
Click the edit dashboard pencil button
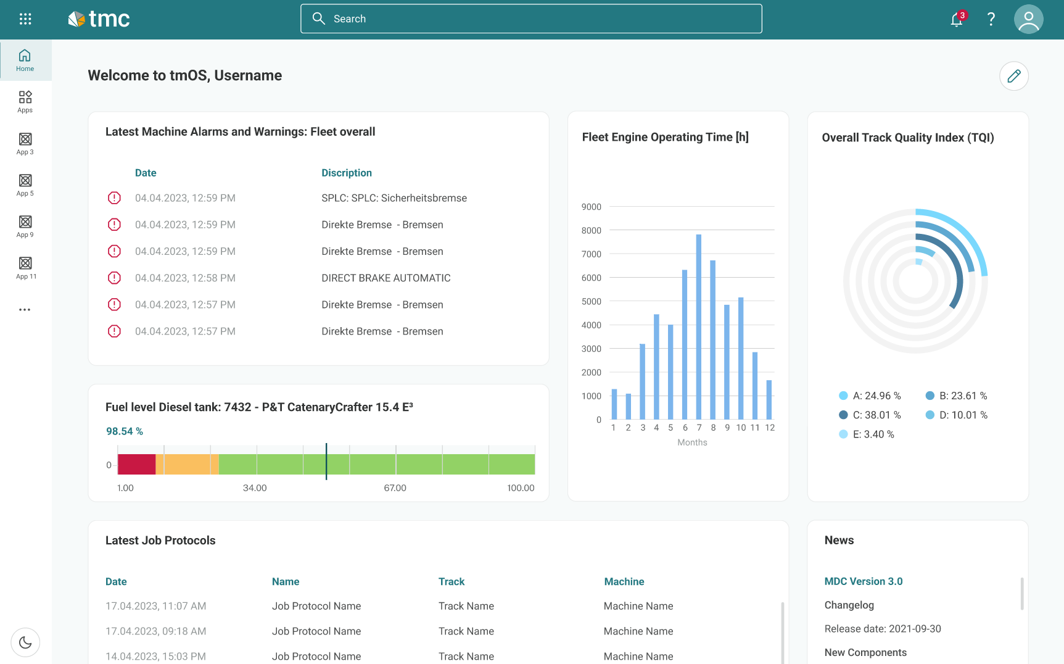[1013, 76]
